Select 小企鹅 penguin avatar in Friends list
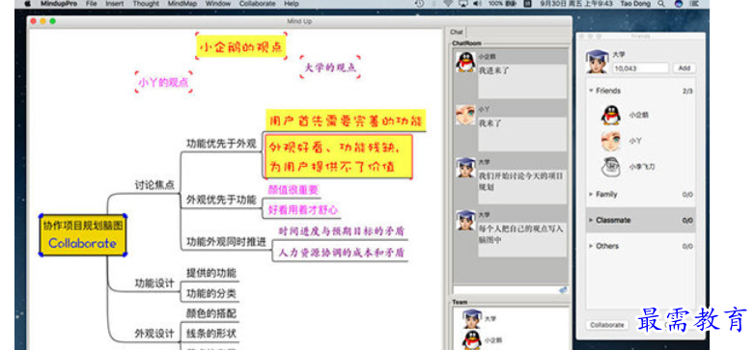 610,116
